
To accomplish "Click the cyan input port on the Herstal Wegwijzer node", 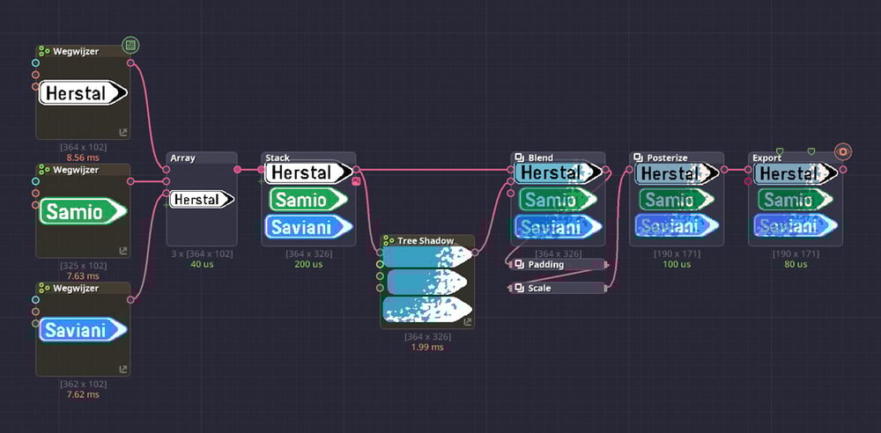I will 35,62.
